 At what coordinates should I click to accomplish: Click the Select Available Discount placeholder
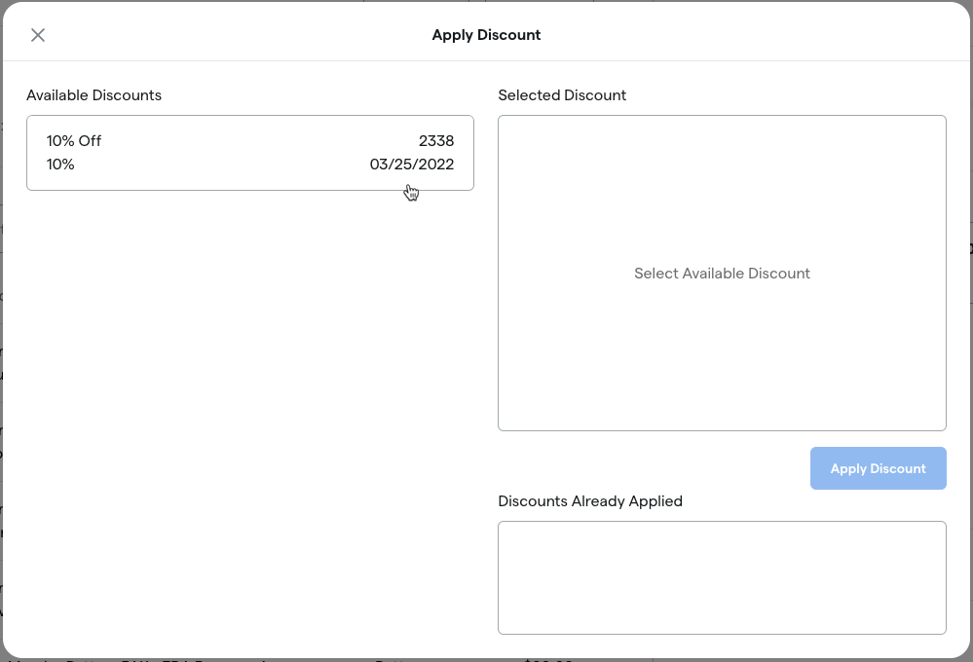[722, 274]
